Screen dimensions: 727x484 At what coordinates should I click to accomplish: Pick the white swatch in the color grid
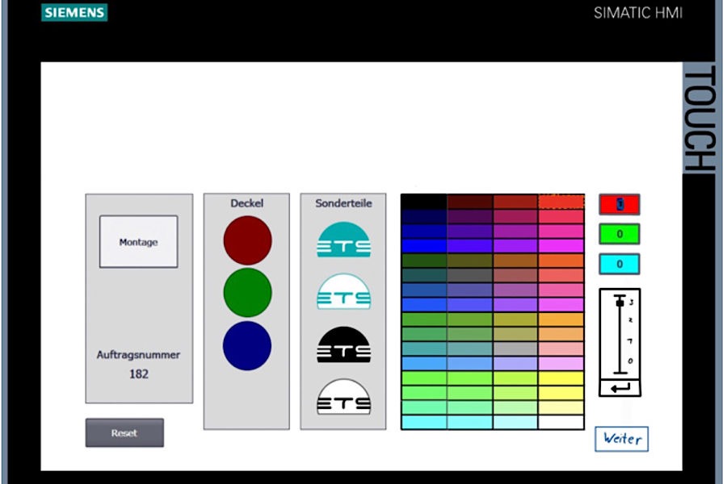point(561,422)
